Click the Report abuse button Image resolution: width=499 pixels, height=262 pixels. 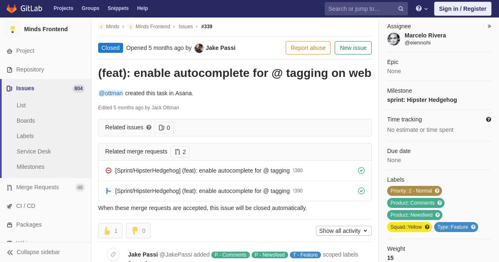click(x=308, y=48)
